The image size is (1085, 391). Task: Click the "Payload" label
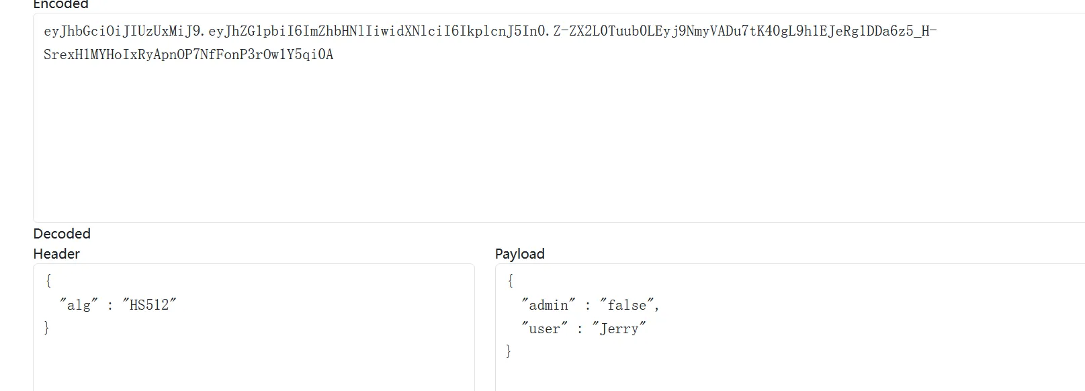(519, 254)
